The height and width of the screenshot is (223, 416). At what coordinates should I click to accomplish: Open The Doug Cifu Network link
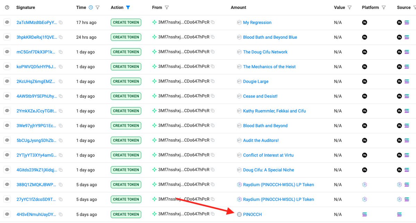[x=265, y=52]
